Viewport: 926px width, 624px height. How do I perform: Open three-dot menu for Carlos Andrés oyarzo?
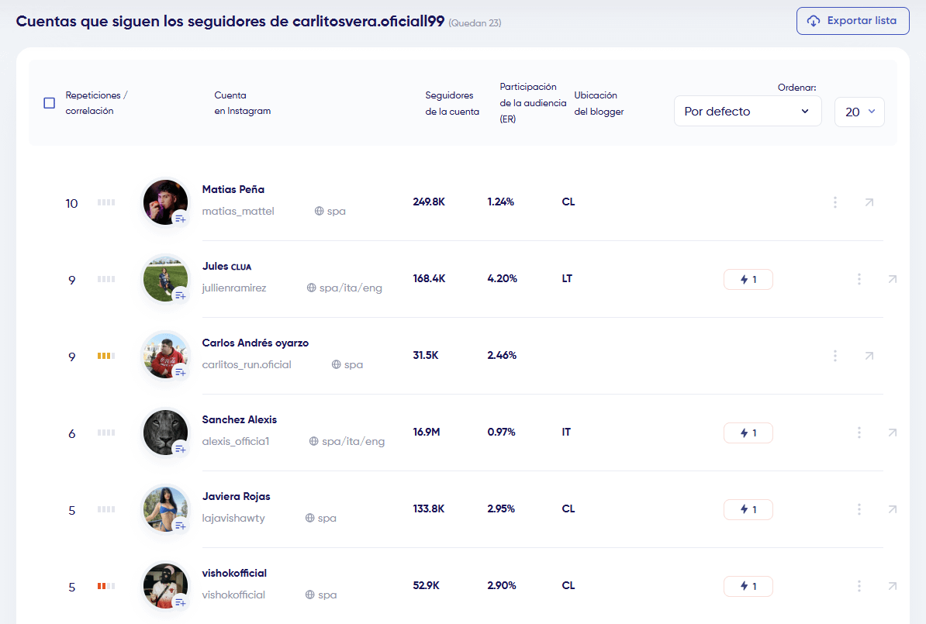(835, 356)
